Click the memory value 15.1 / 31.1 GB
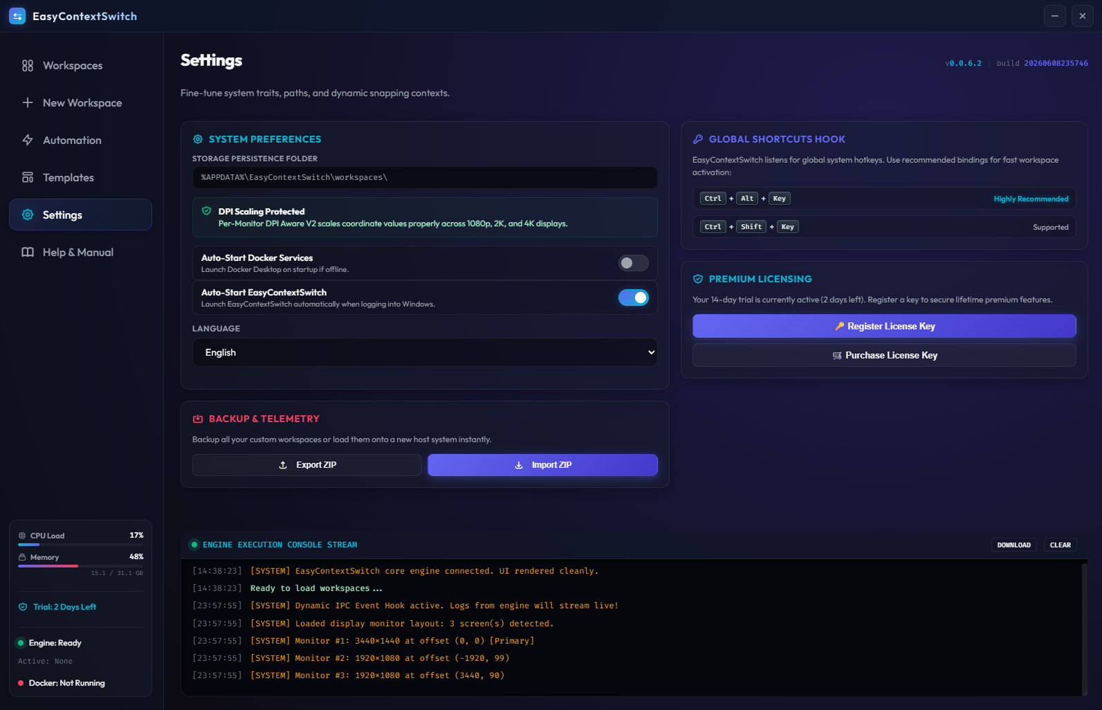 (117, 573)
